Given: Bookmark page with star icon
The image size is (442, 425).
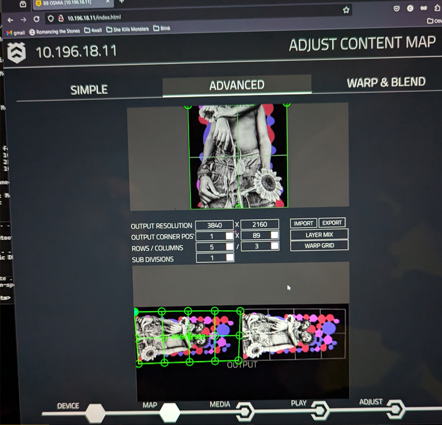Looking at the screenshot, I should pyautogui.click(x=346, y=10).
